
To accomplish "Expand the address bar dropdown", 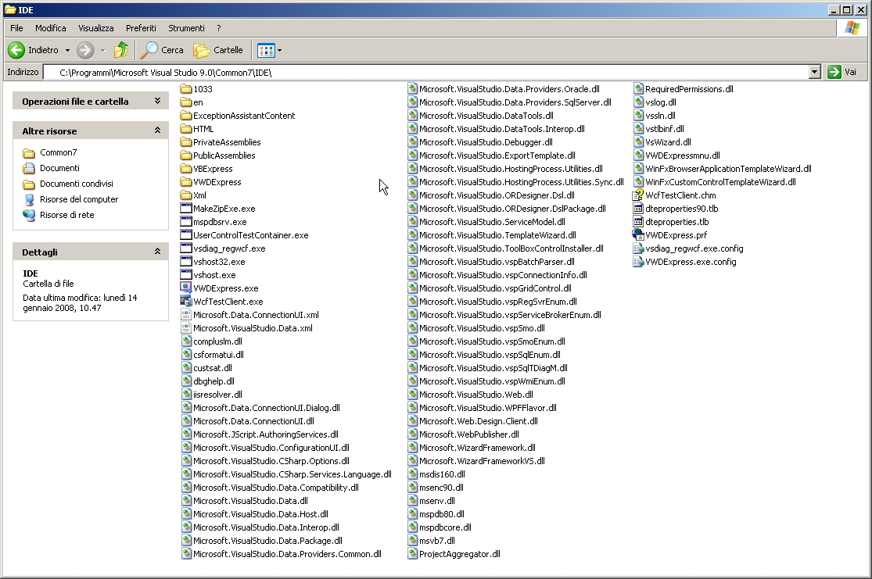I will [815, 72].
